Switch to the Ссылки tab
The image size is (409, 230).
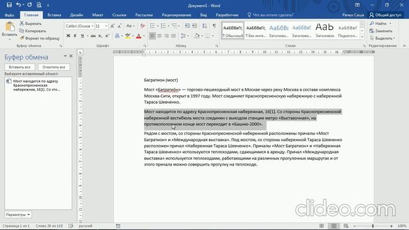[x=120, y=15]
